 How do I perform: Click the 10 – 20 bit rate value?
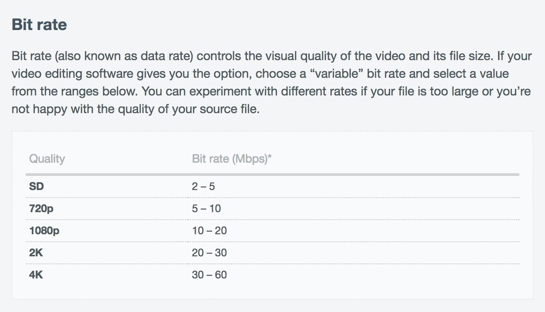[x=209, y=231]
